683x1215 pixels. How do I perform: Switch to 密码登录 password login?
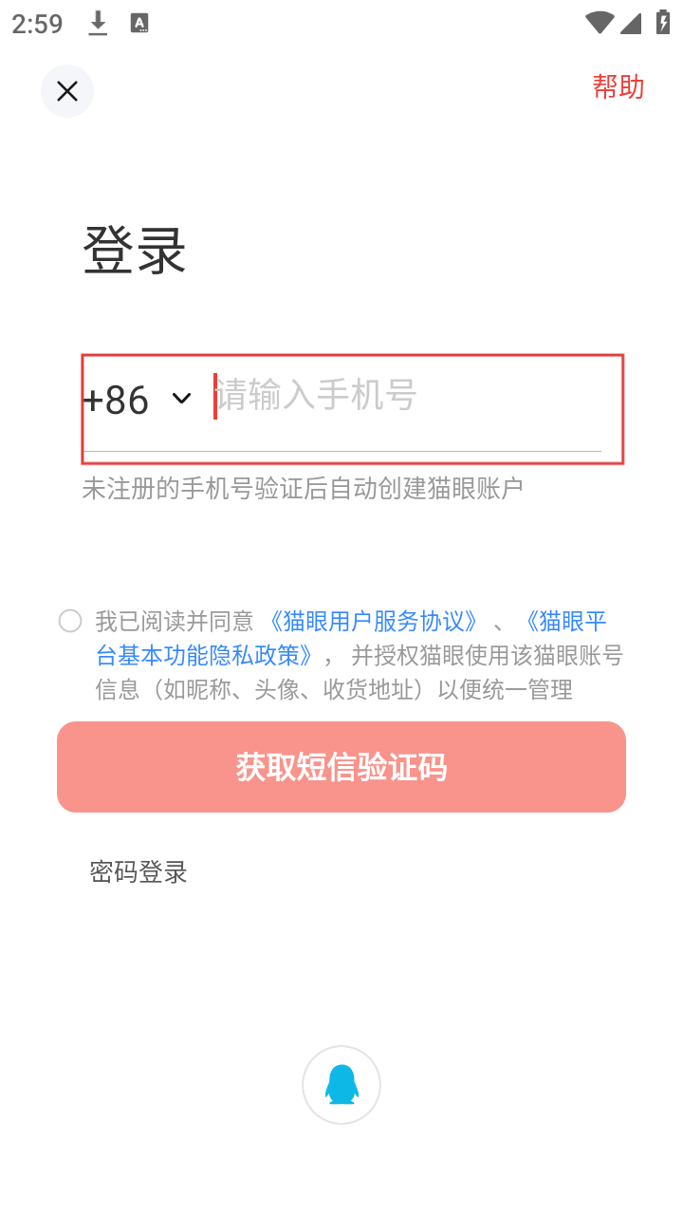tap(138, 871)
